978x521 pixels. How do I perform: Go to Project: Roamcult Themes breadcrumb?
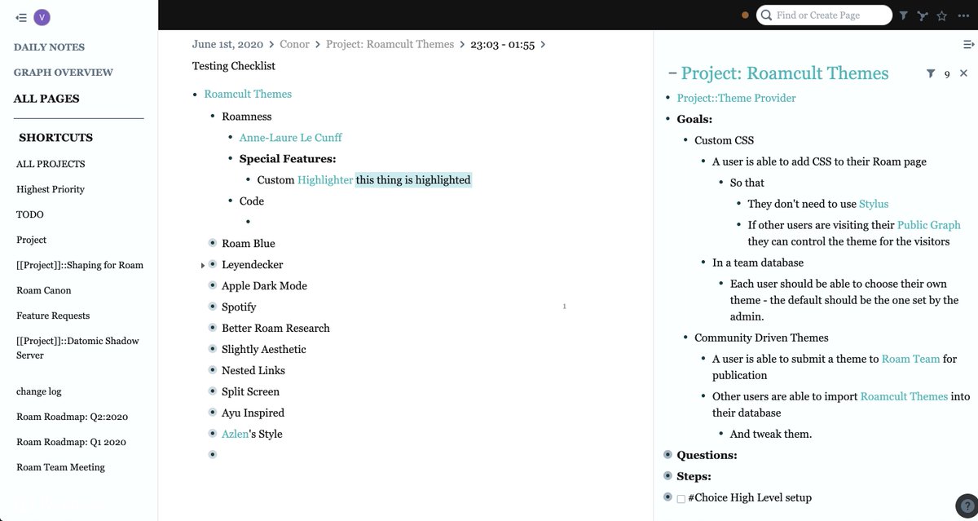390,44
